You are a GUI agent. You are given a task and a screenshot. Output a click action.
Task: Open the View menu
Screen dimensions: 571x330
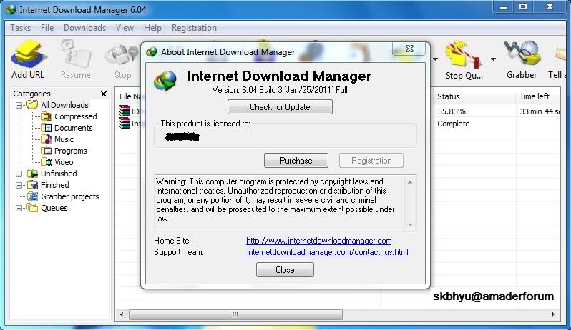coord(125,28)
